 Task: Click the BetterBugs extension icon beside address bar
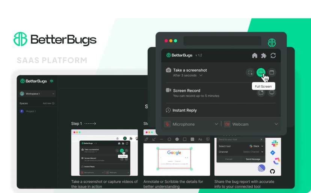pos(272,43)
